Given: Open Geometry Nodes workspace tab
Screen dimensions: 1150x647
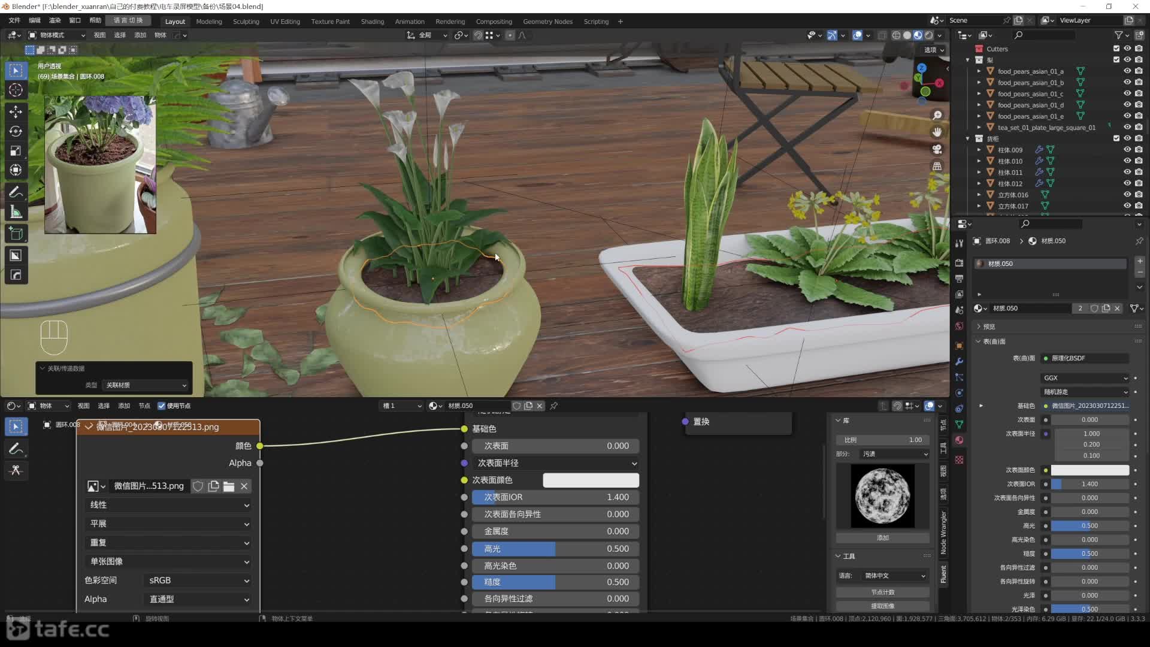Looking at the screenshot, I should pos(547,22).
